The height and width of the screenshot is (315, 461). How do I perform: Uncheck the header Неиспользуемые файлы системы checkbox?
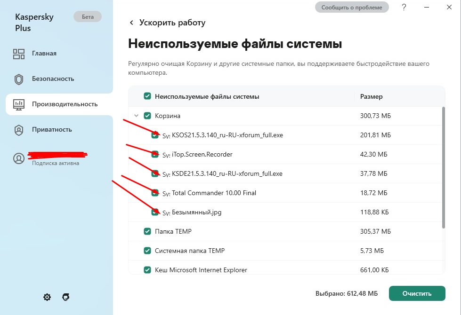(x=147, y=96)
